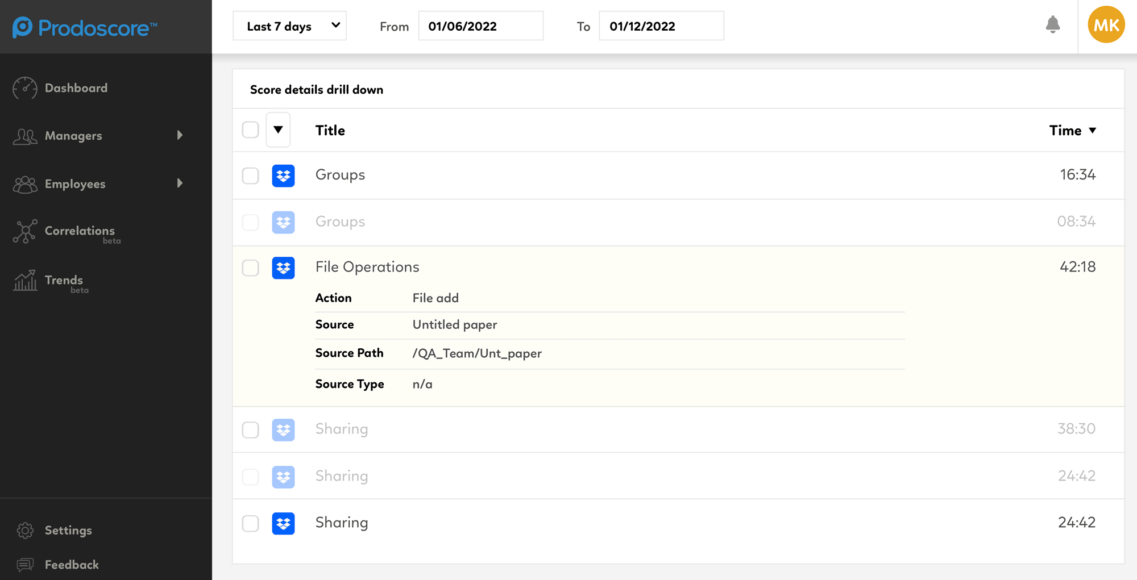Image resolution: width=1137 pixels, height=580 pixels.
Task: Check the File Operations row checkbox
Action: pos(250,268)
